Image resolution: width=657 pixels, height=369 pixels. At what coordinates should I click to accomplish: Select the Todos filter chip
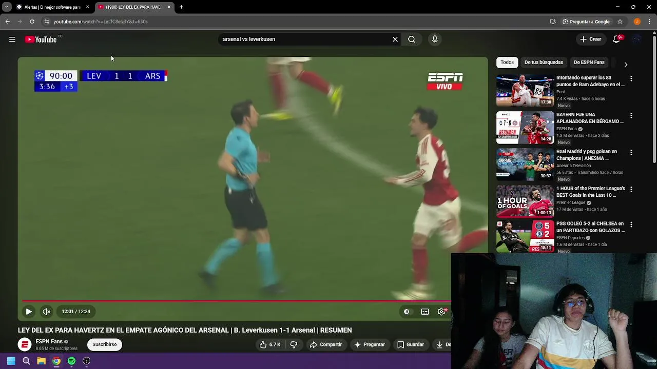pyautogui.click(x=507, y=62)
